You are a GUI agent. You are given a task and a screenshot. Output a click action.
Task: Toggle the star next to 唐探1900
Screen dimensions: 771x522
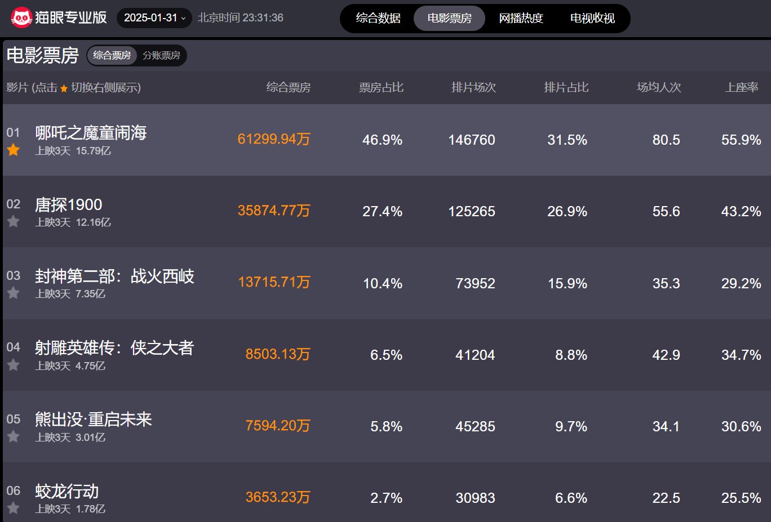[14, 222]
